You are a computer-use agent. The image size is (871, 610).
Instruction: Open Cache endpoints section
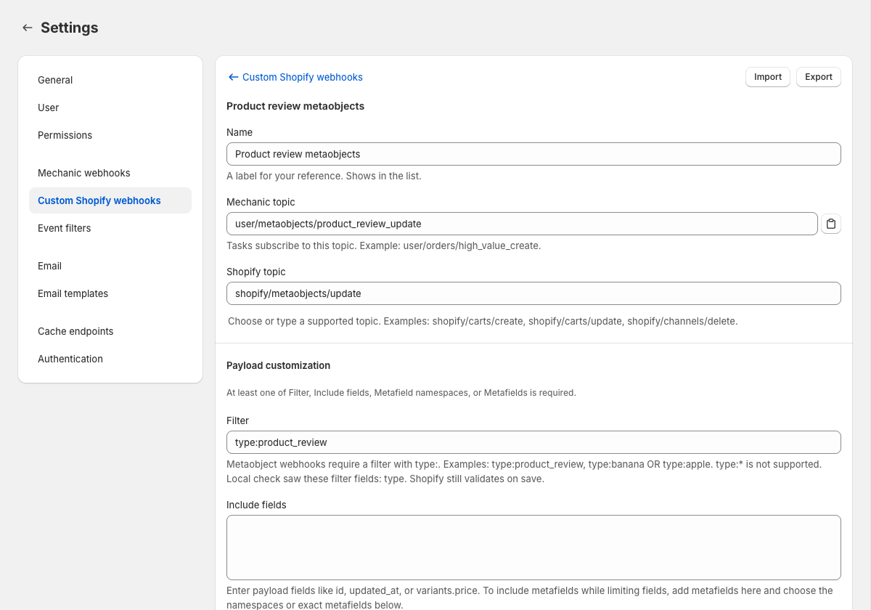pyautogui.click(x=110, y=331)
